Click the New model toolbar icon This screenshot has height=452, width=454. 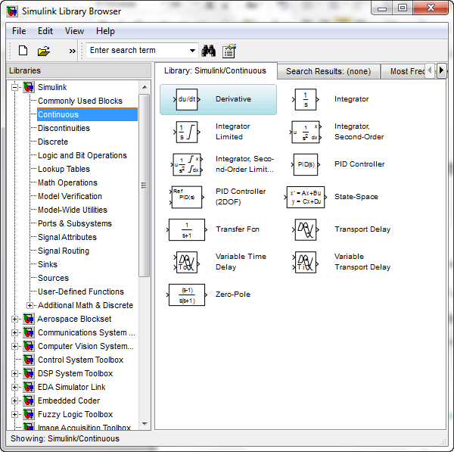point(23,51)
